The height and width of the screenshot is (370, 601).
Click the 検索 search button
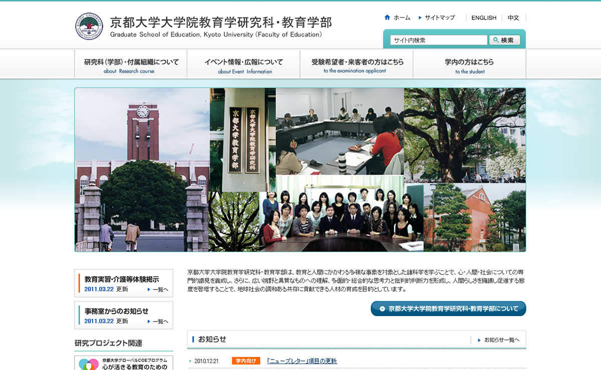click(504, 40)
